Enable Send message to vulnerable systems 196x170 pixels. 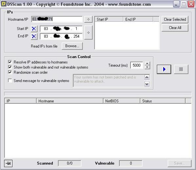point(10,80)
